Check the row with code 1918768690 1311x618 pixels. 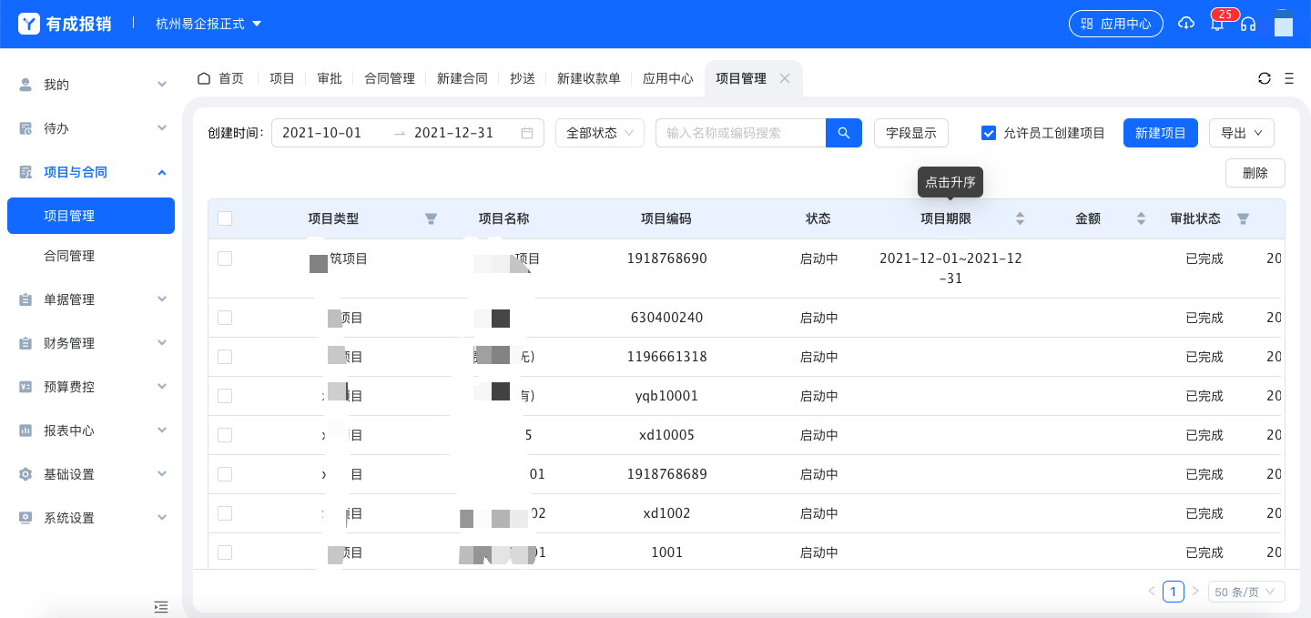pos(225,258)
